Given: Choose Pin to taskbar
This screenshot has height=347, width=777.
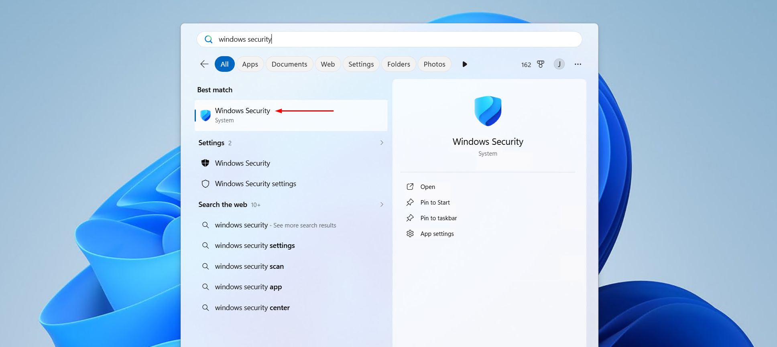Looking at the screenshot, I should click(439, 218).
